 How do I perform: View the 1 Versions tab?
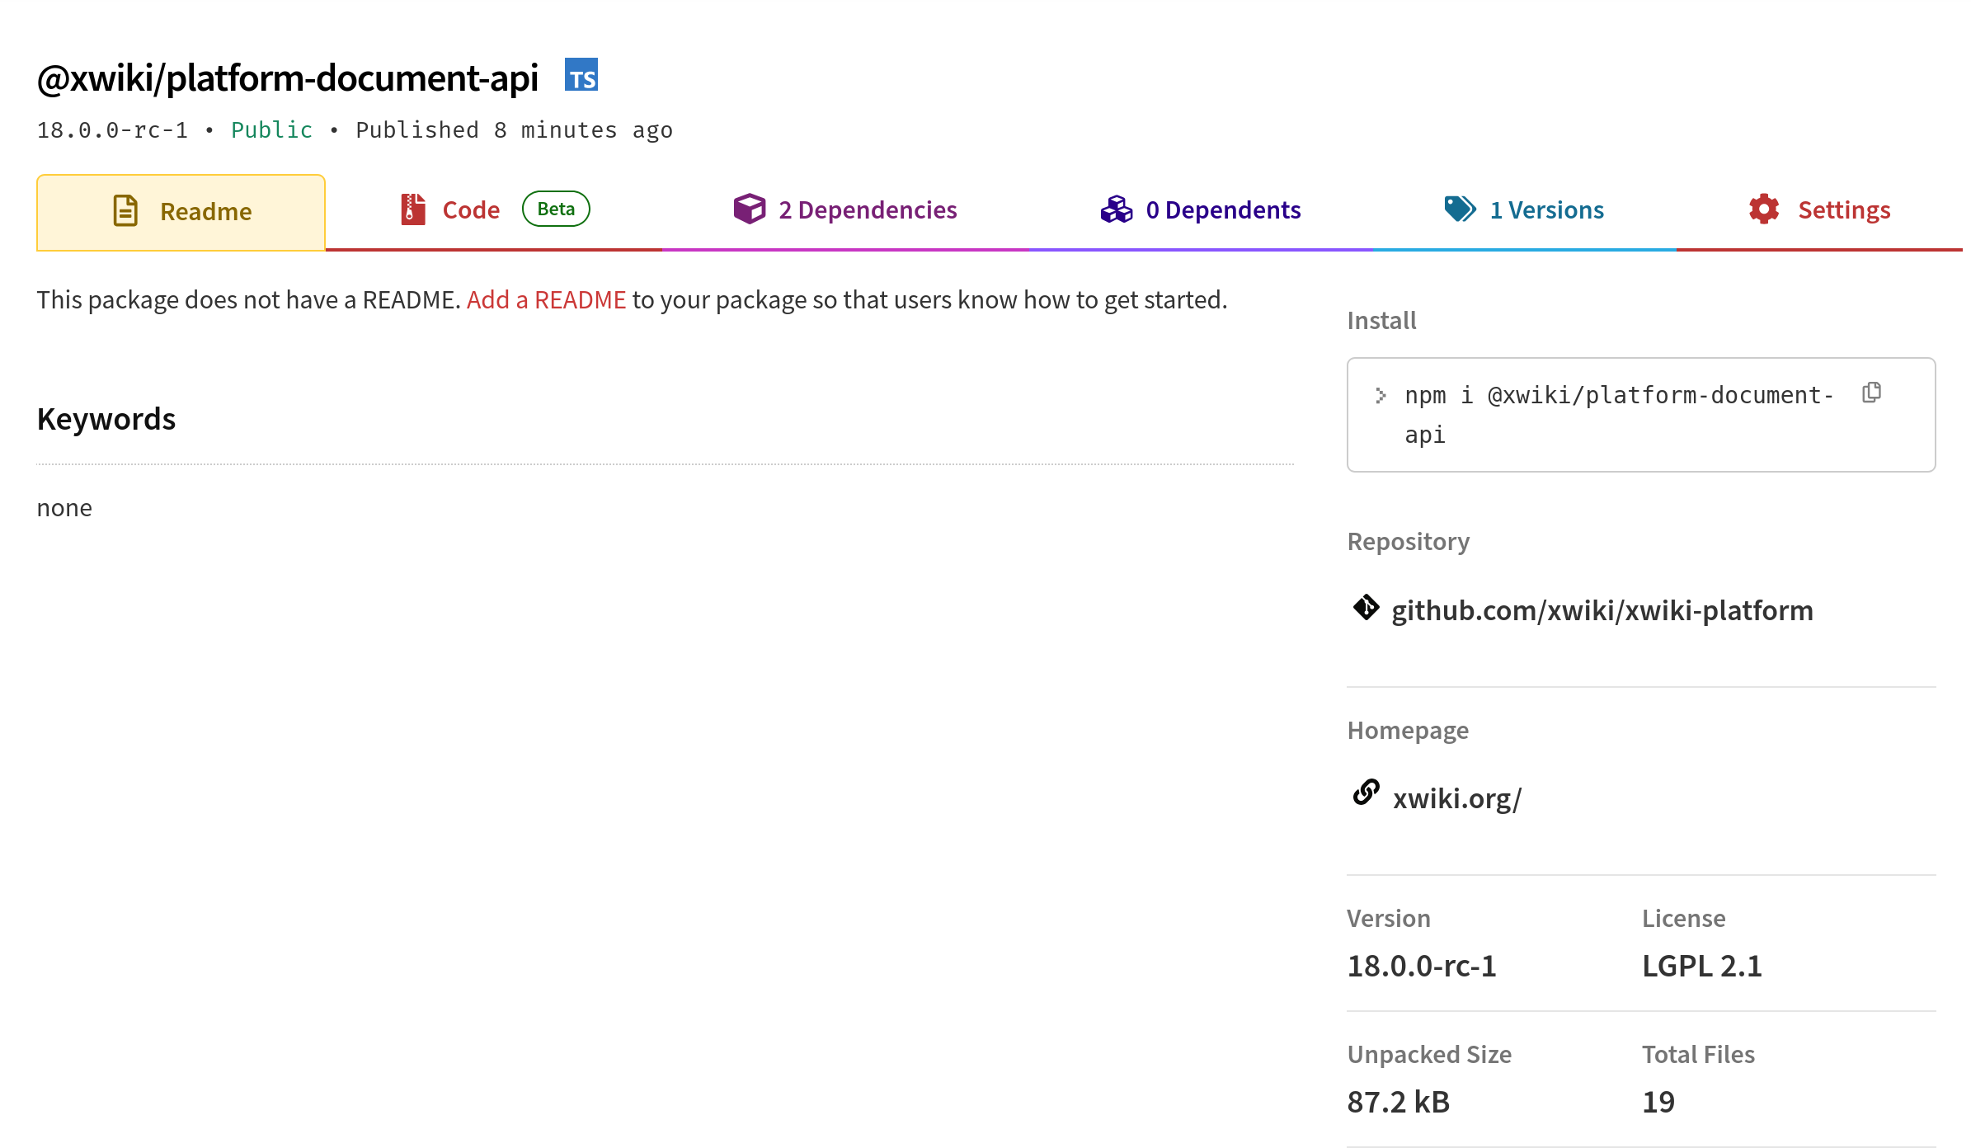pyautogui.click(x=1546, y=210)
